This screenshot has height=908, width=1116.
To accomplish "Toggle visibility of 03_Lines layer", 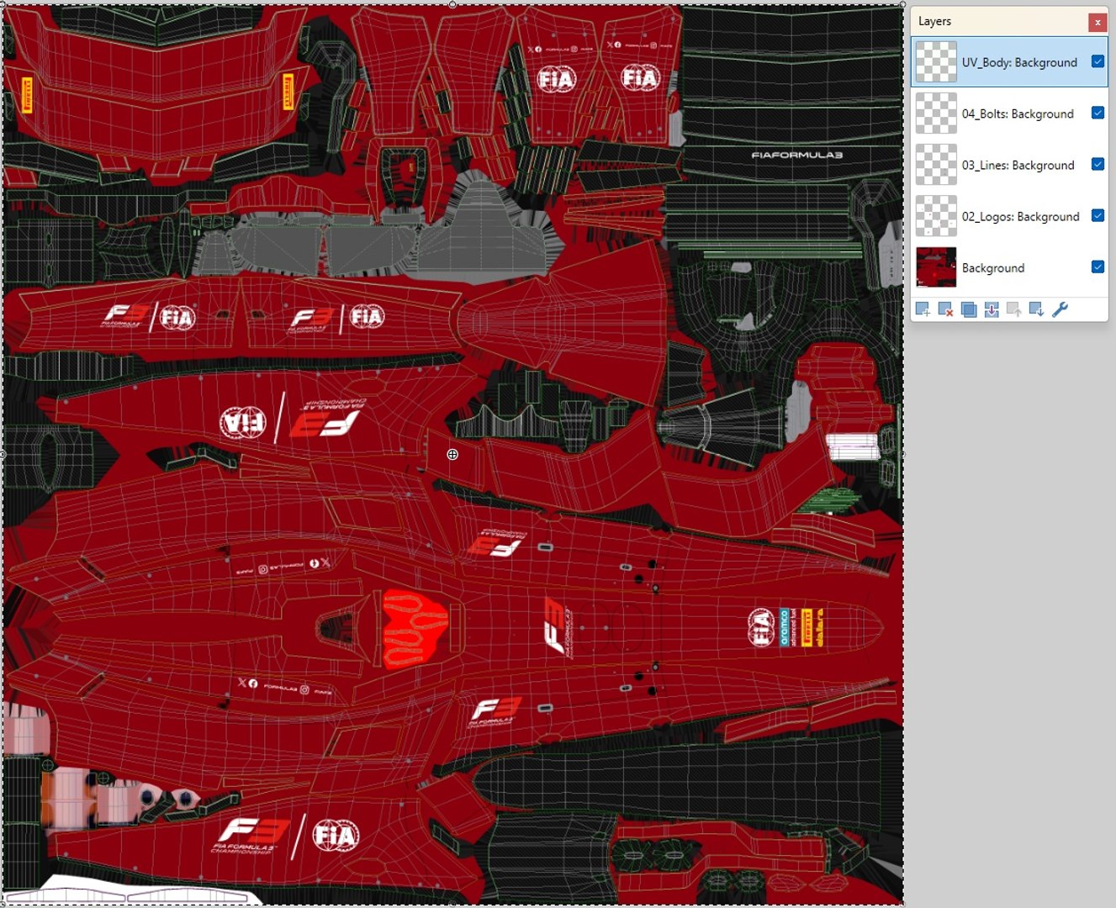I will 1097,164.
